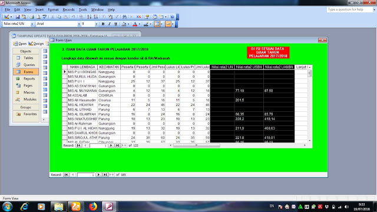Open Print Preview from the toolbar
The width and height of the screenshot is (377, 212).
(38, 17)
